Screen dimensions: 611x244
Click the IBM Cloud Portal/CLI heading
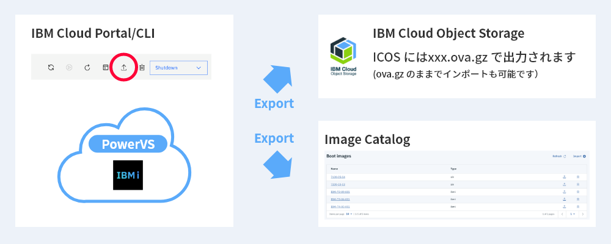pos(93,34)
